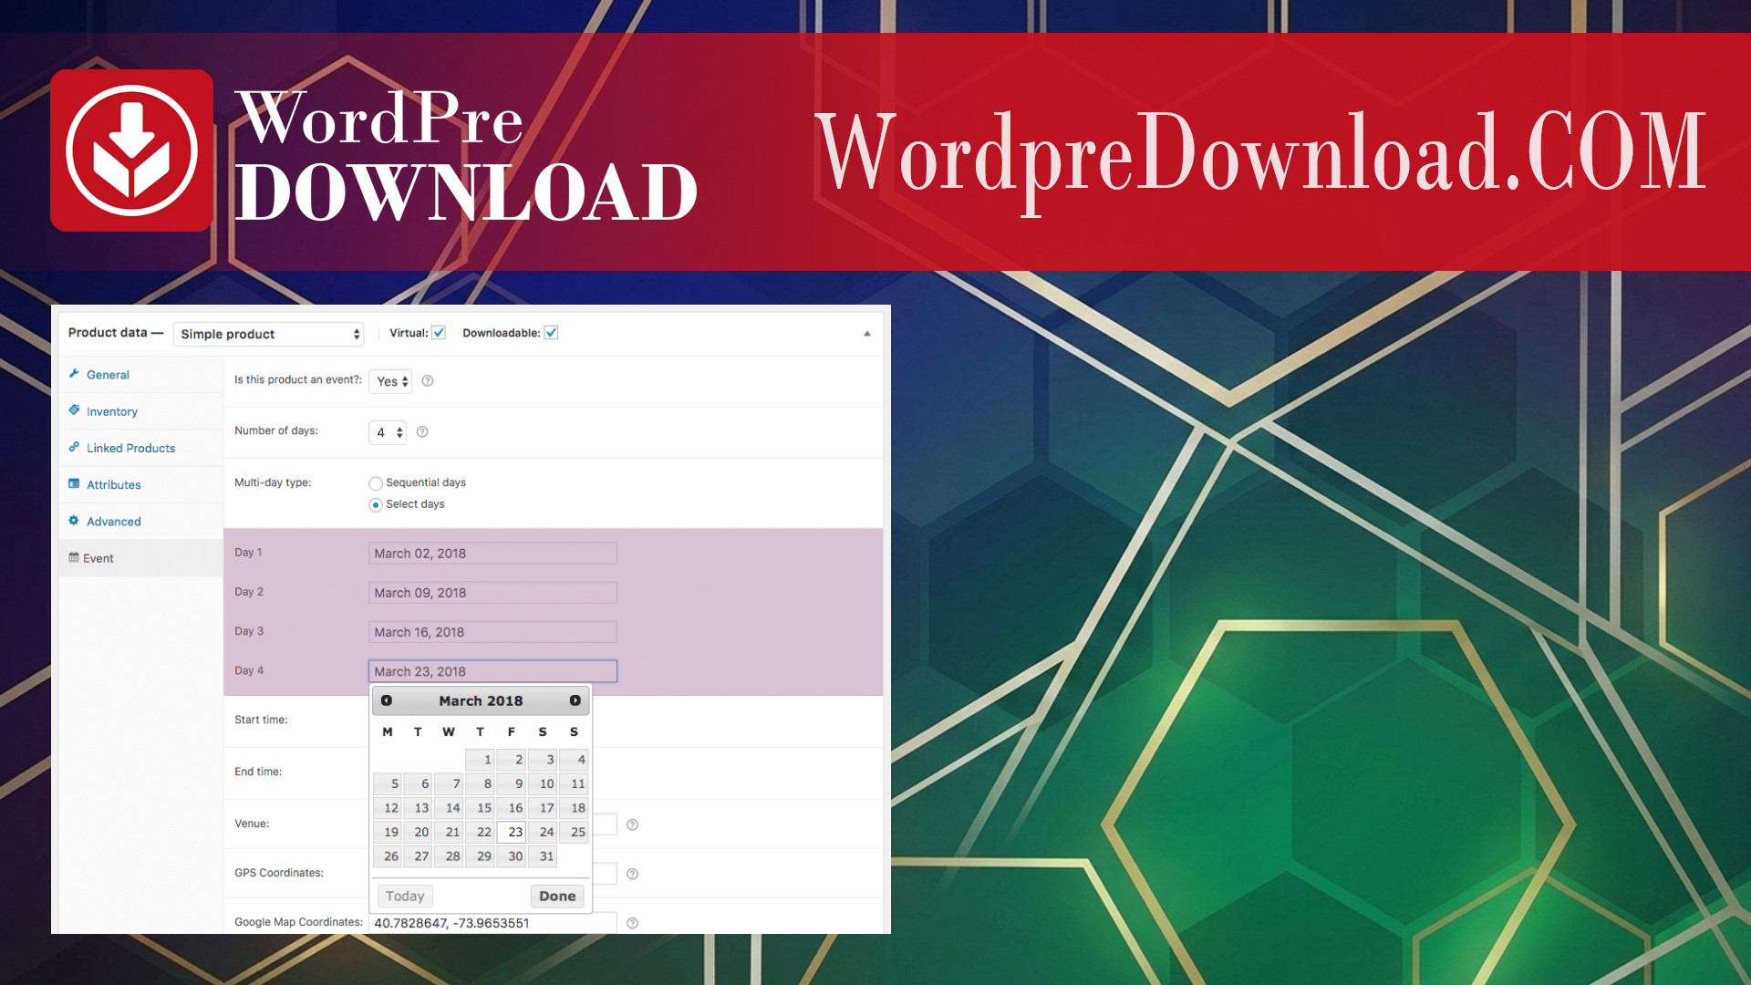Click the Event calendar icon
1751x985 pixels.
tap(74, 557)
